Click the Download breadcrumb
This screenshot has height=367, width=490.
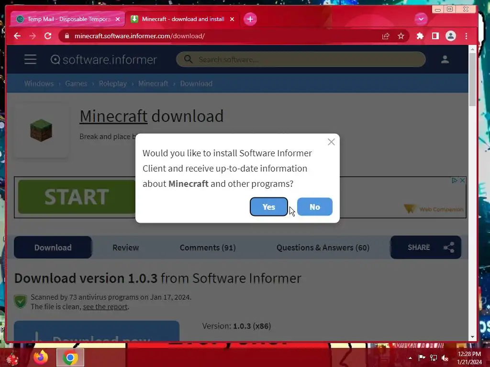click(196, 83)
